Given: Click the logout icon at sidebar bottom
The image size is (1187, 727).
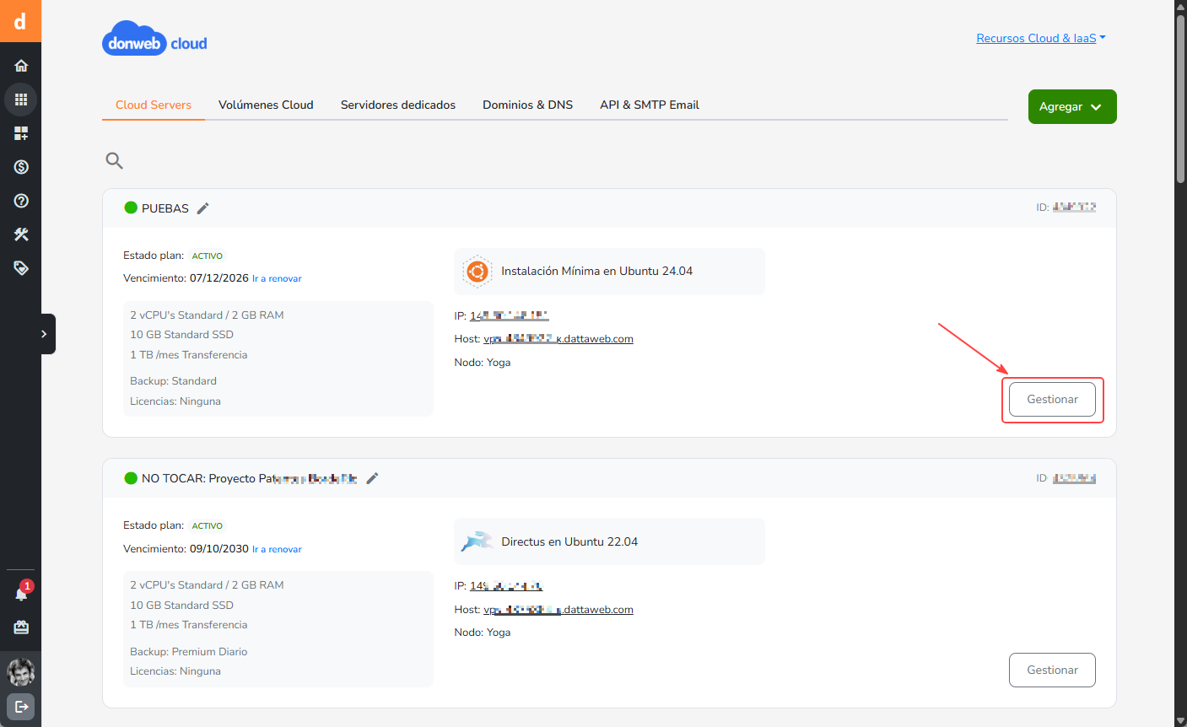Looking at the screenshot, I should [21, 707].
